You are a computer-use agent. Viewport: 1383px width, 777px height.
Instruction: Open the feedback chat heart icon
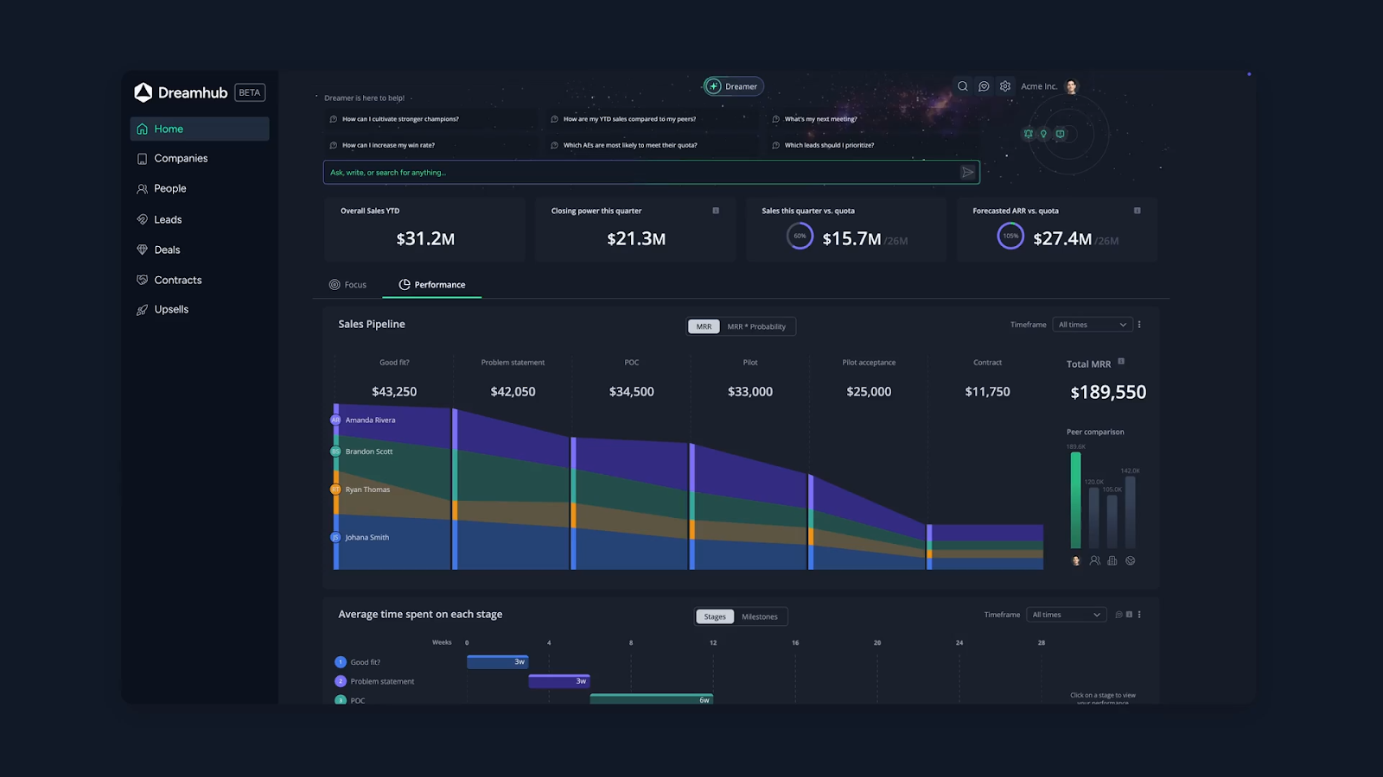984,86
